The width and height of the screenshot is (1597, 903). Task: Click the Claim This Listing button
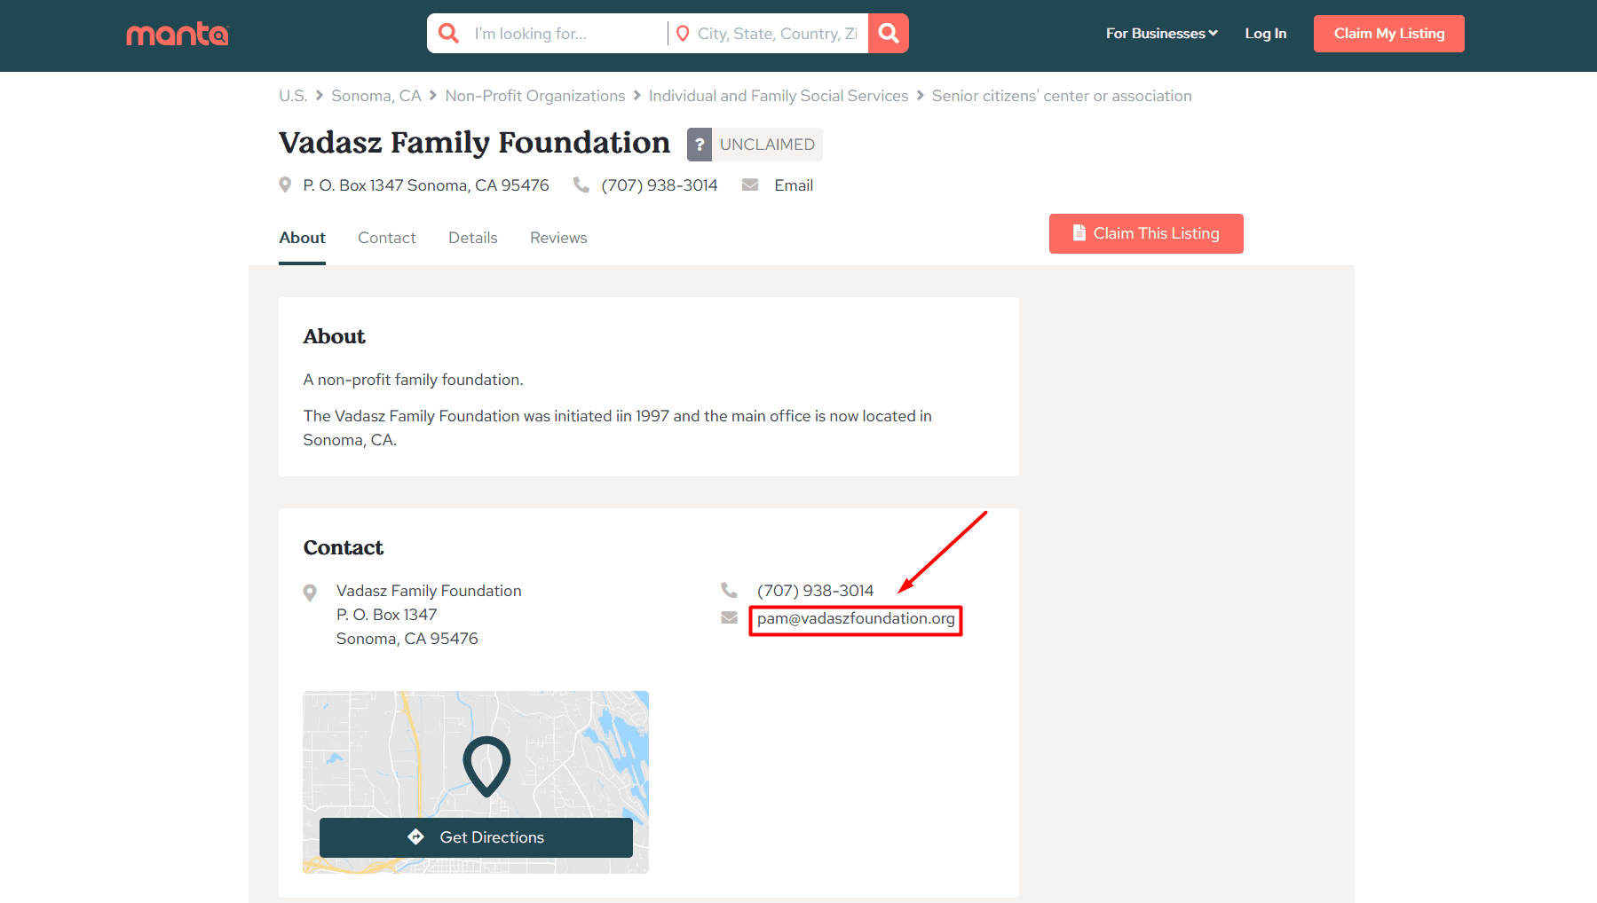pos(1146,233)
